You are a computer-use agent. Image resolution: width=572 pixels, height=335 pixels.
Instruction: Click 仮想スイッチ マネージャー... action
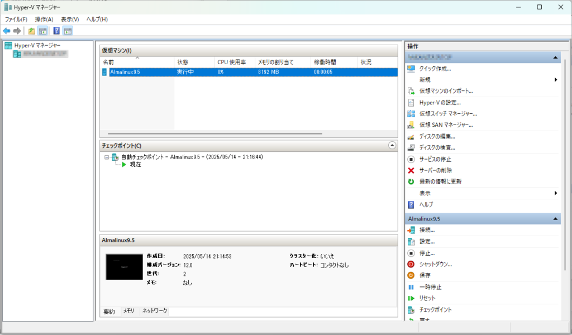pyautogui.click(x=447, y=113)
